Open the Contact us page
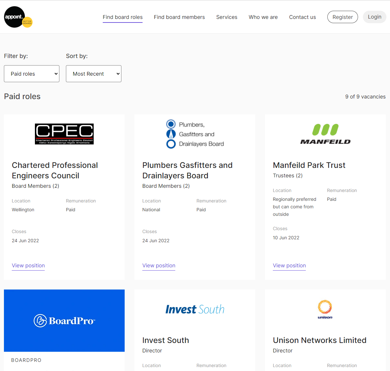 click(303, 17)
